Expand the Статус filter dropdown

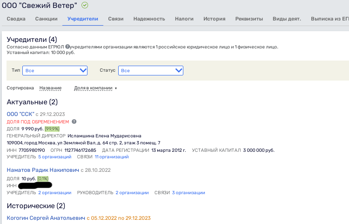point(151,71)
